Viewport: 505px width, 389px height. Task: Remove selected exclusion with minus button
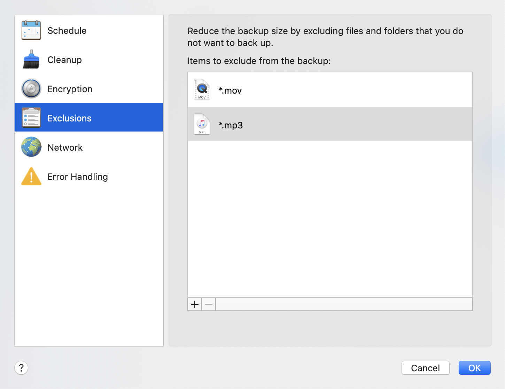tap(209, 304)
